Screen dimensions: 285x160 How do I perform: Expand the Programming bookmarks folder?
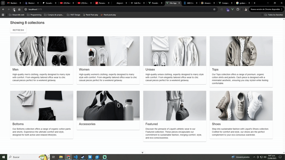(x=34, y=15)
